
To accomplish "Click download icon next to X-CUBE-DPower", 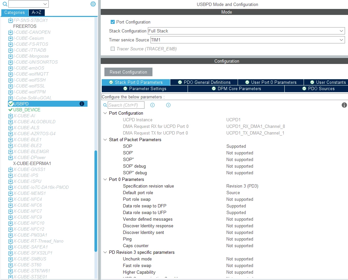I will [10, 157].
